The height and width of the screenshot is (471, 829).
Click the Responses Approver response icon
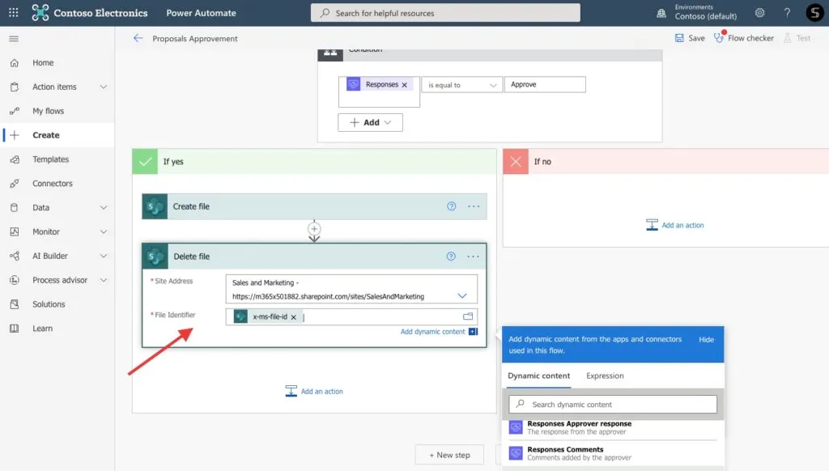point(516,427)
